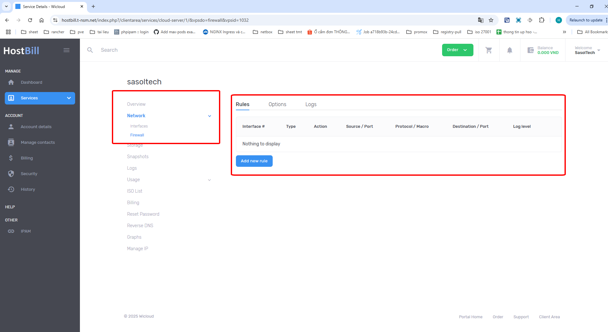Bookmark this page with star icon

coord(491,20)
